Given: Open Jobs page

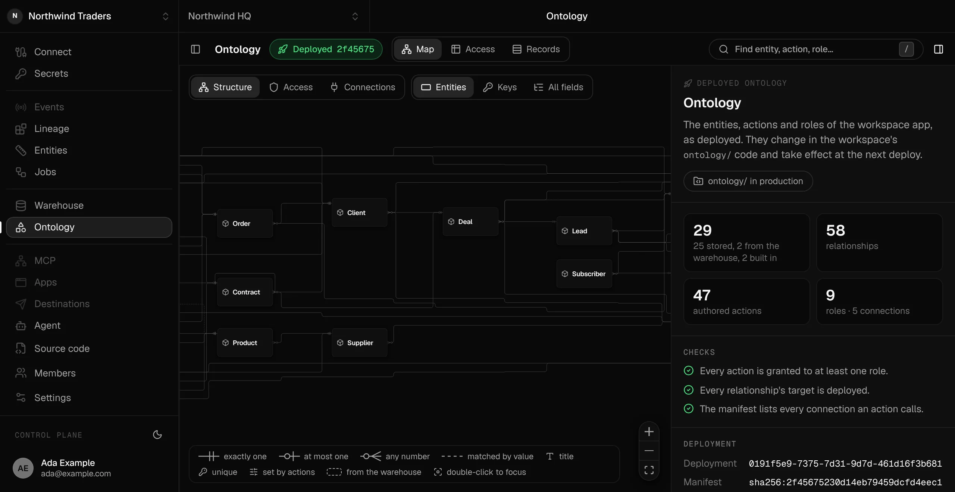Looking at the screenshot, I should [x=89, y=172].
